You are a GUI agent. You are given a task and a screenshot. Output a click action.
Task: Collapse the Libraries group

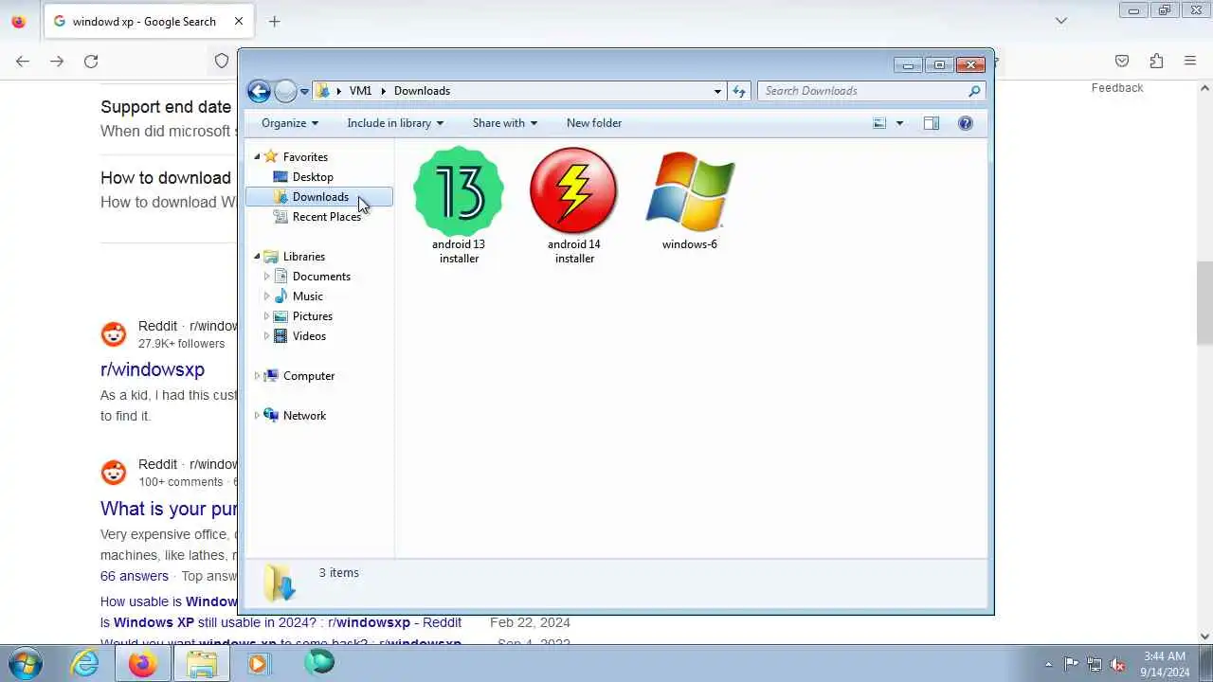257,257
